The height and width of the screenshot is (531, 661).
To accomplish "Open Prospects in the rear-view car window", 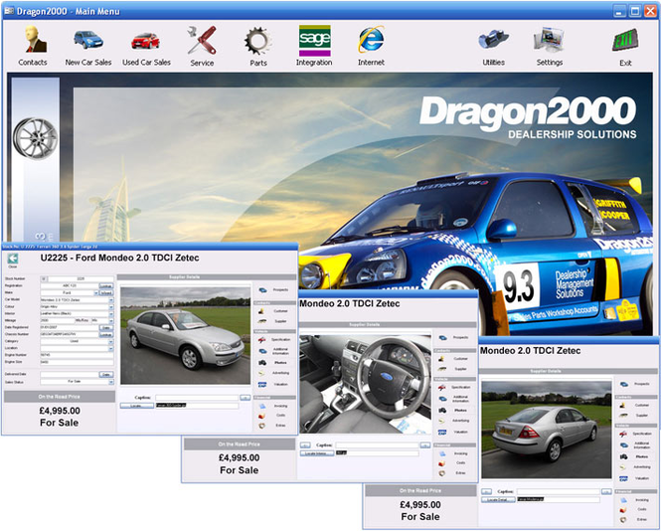I will 635,384.
